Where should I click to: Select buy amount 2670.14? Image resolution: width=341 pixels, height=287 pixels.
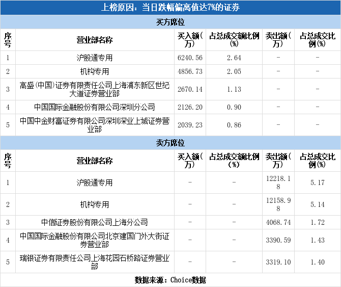point(190,89)
